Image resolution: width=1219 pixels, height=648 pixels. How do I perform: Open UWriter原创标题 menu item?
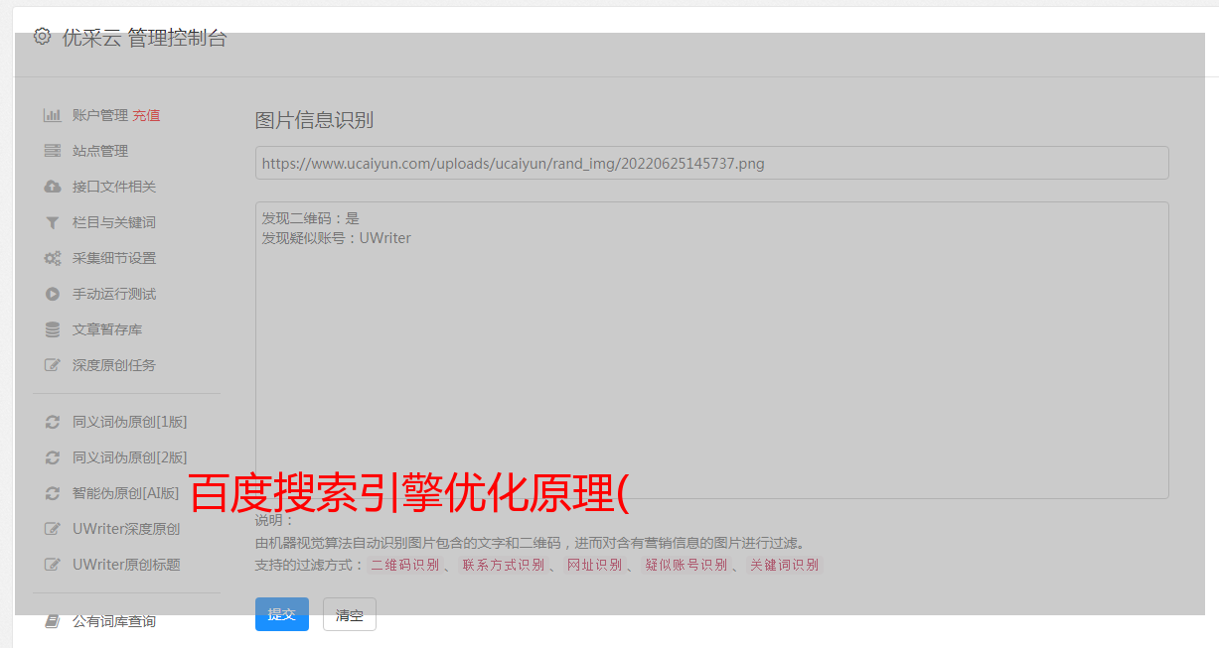click(x=126, y=565)
